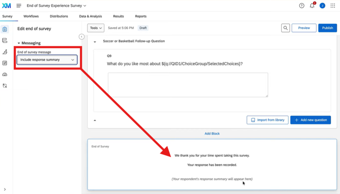Open the look and feel paintbrush icon
Screen dimensions: 340x194
click(x=5, y=52)
